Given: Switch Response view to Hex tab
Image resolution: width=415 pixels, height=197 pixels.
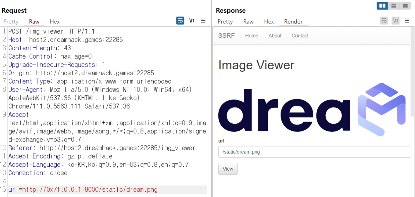Looking at the screenshot, I should click(x=269, y=22).
